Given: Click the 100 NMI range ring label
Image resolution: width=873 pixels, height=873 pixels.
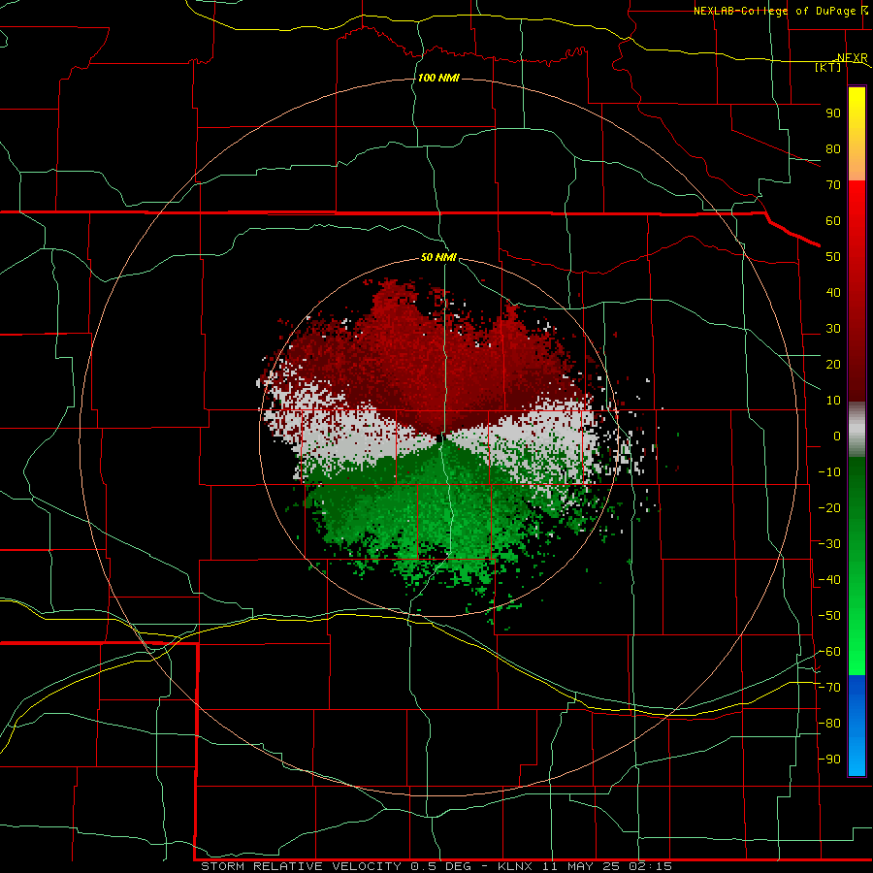Looking at the screenshot, I should 438,78.
